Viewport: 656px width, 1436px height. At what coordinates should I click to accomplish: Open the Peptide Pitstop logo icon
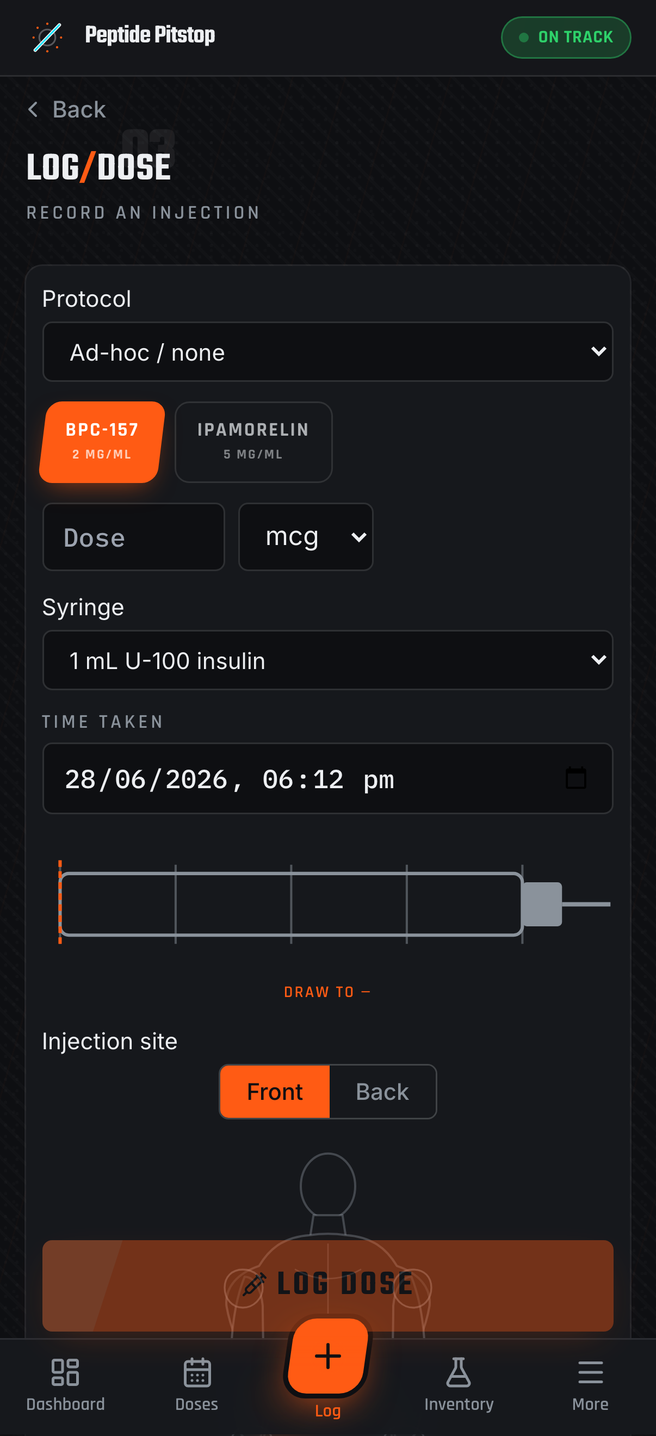tap(47, 38)
